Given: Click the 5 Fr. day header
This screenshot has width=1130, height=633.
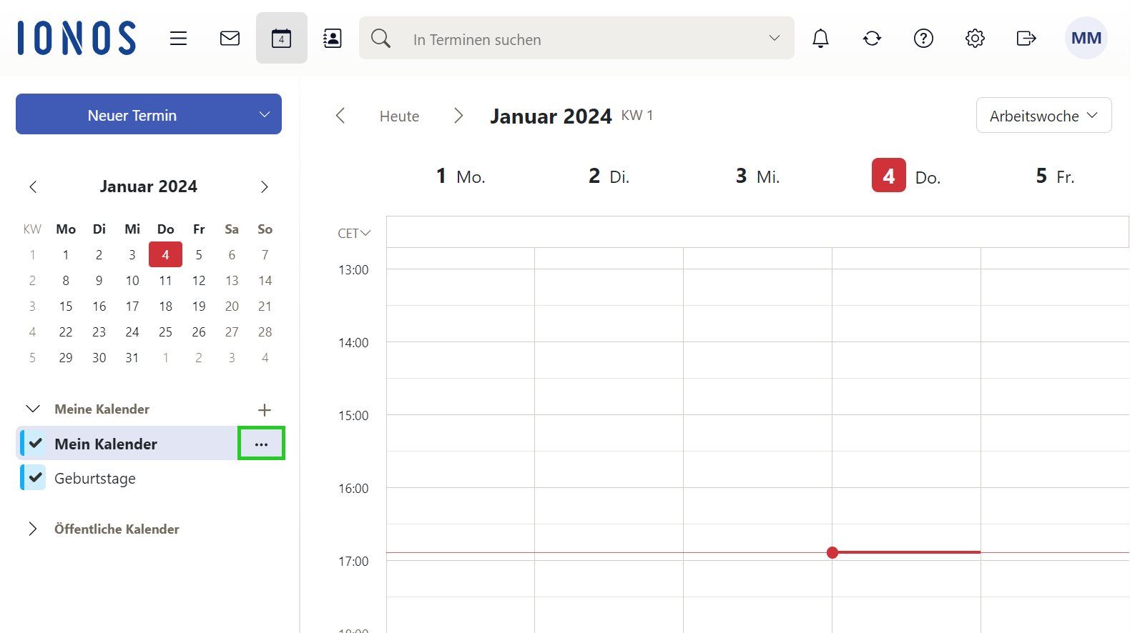Looking at the screenshot, I should 1056,176.
